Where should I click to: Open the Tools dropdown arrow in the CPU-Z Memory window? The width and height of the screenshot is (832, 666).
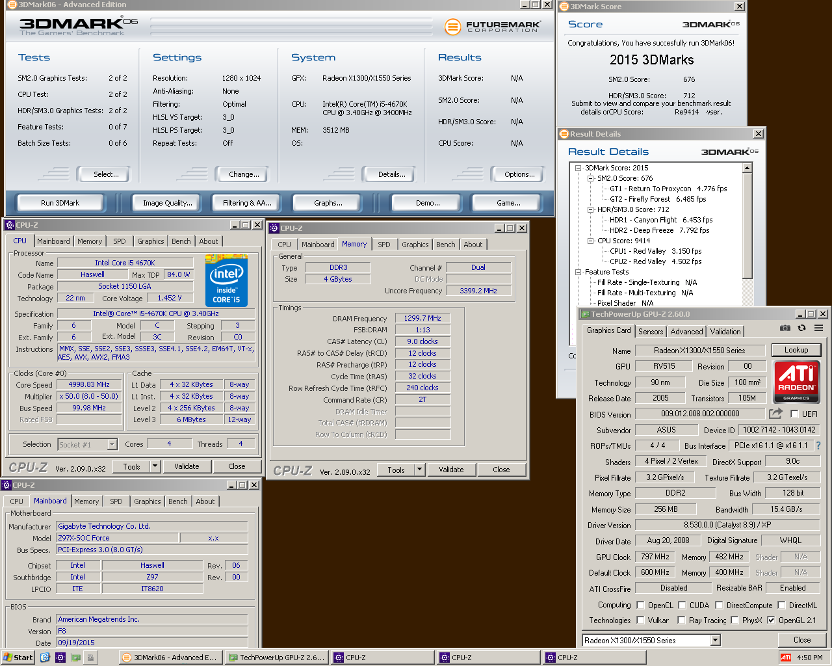(x=420, y=470)
